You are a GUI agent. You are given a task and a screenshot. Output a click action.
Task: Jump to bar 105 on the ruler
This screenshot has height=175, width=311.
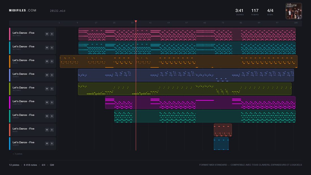296,23
